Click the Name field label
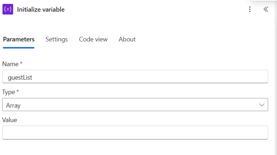Screen dimensions: 277x155 (x=10, y=64)
